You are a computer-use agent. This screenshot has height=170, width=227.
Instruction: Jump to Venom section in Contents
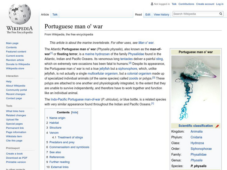(54, 133)
